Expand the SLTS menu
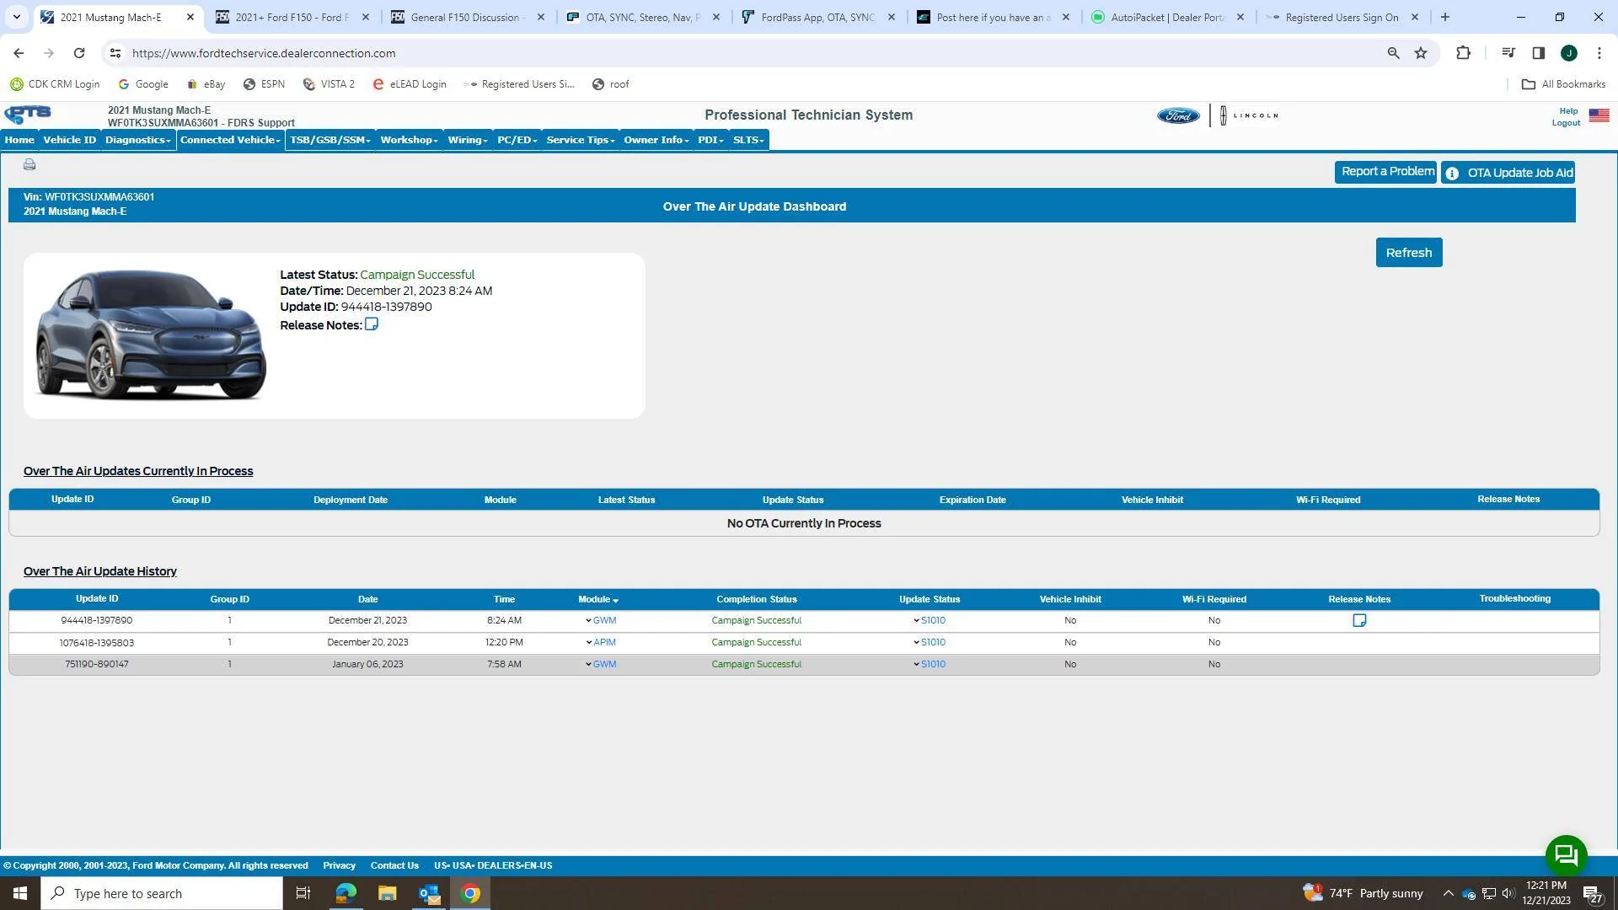The width and height of the screenshot is (1618, 910). [x=748, y=140]
